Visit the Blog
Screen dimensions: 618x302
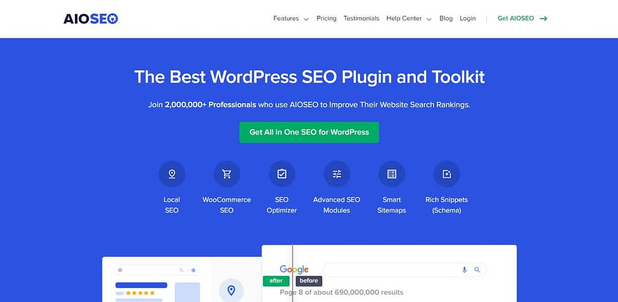pos(446,19)
